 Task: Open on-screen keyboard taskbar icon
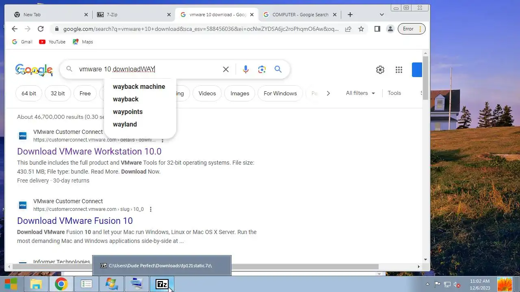pyautogui.click(x=137, y=284)
